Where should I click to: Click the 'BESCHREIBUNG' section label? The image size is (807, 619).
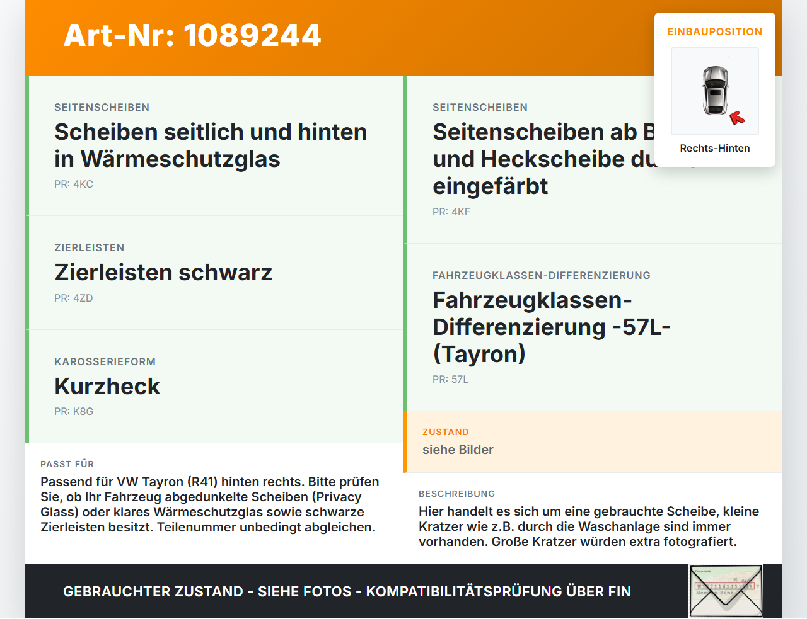(457, 494)
